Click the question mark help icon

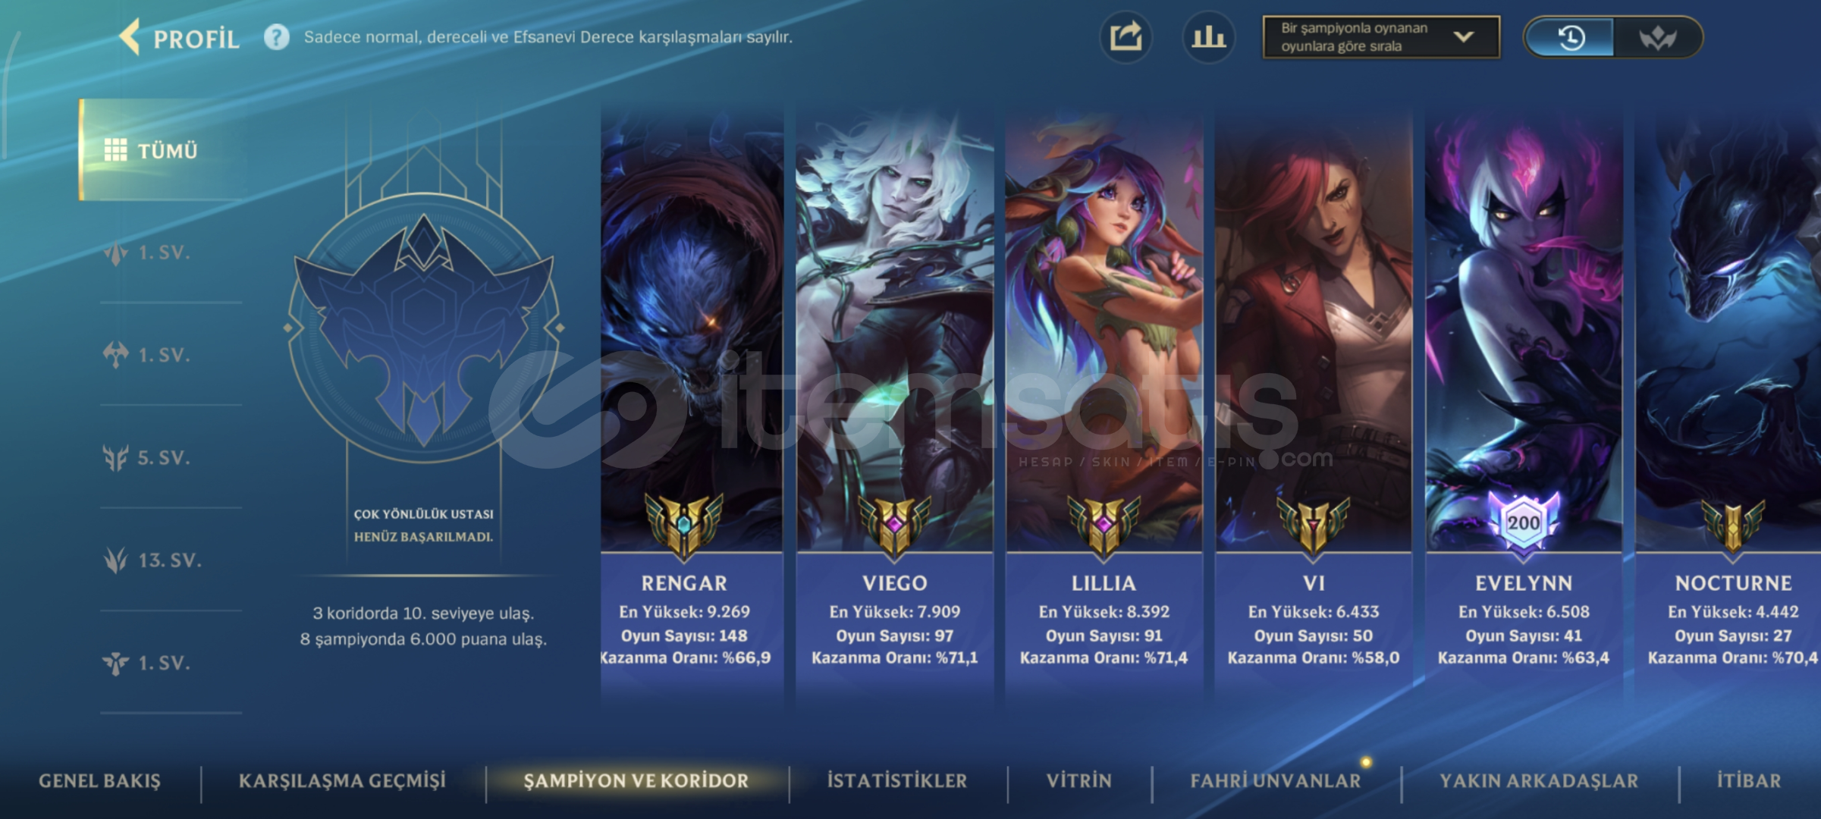click(277, 37)
